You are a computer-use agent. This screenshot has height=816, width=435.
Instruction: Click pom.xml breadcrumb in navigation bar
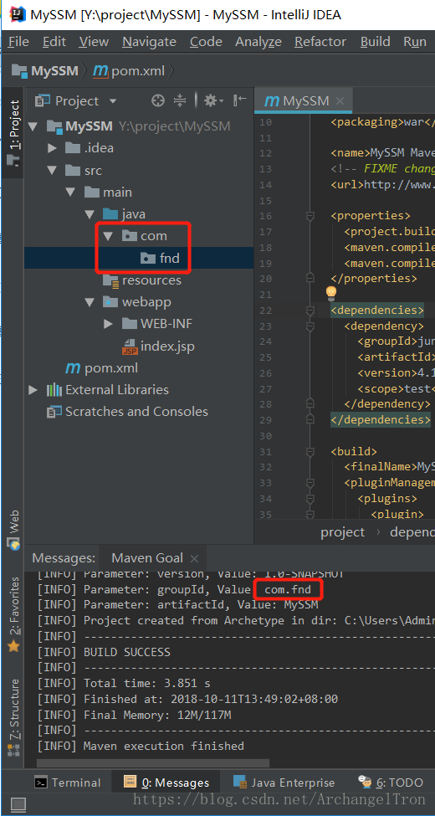130,70
